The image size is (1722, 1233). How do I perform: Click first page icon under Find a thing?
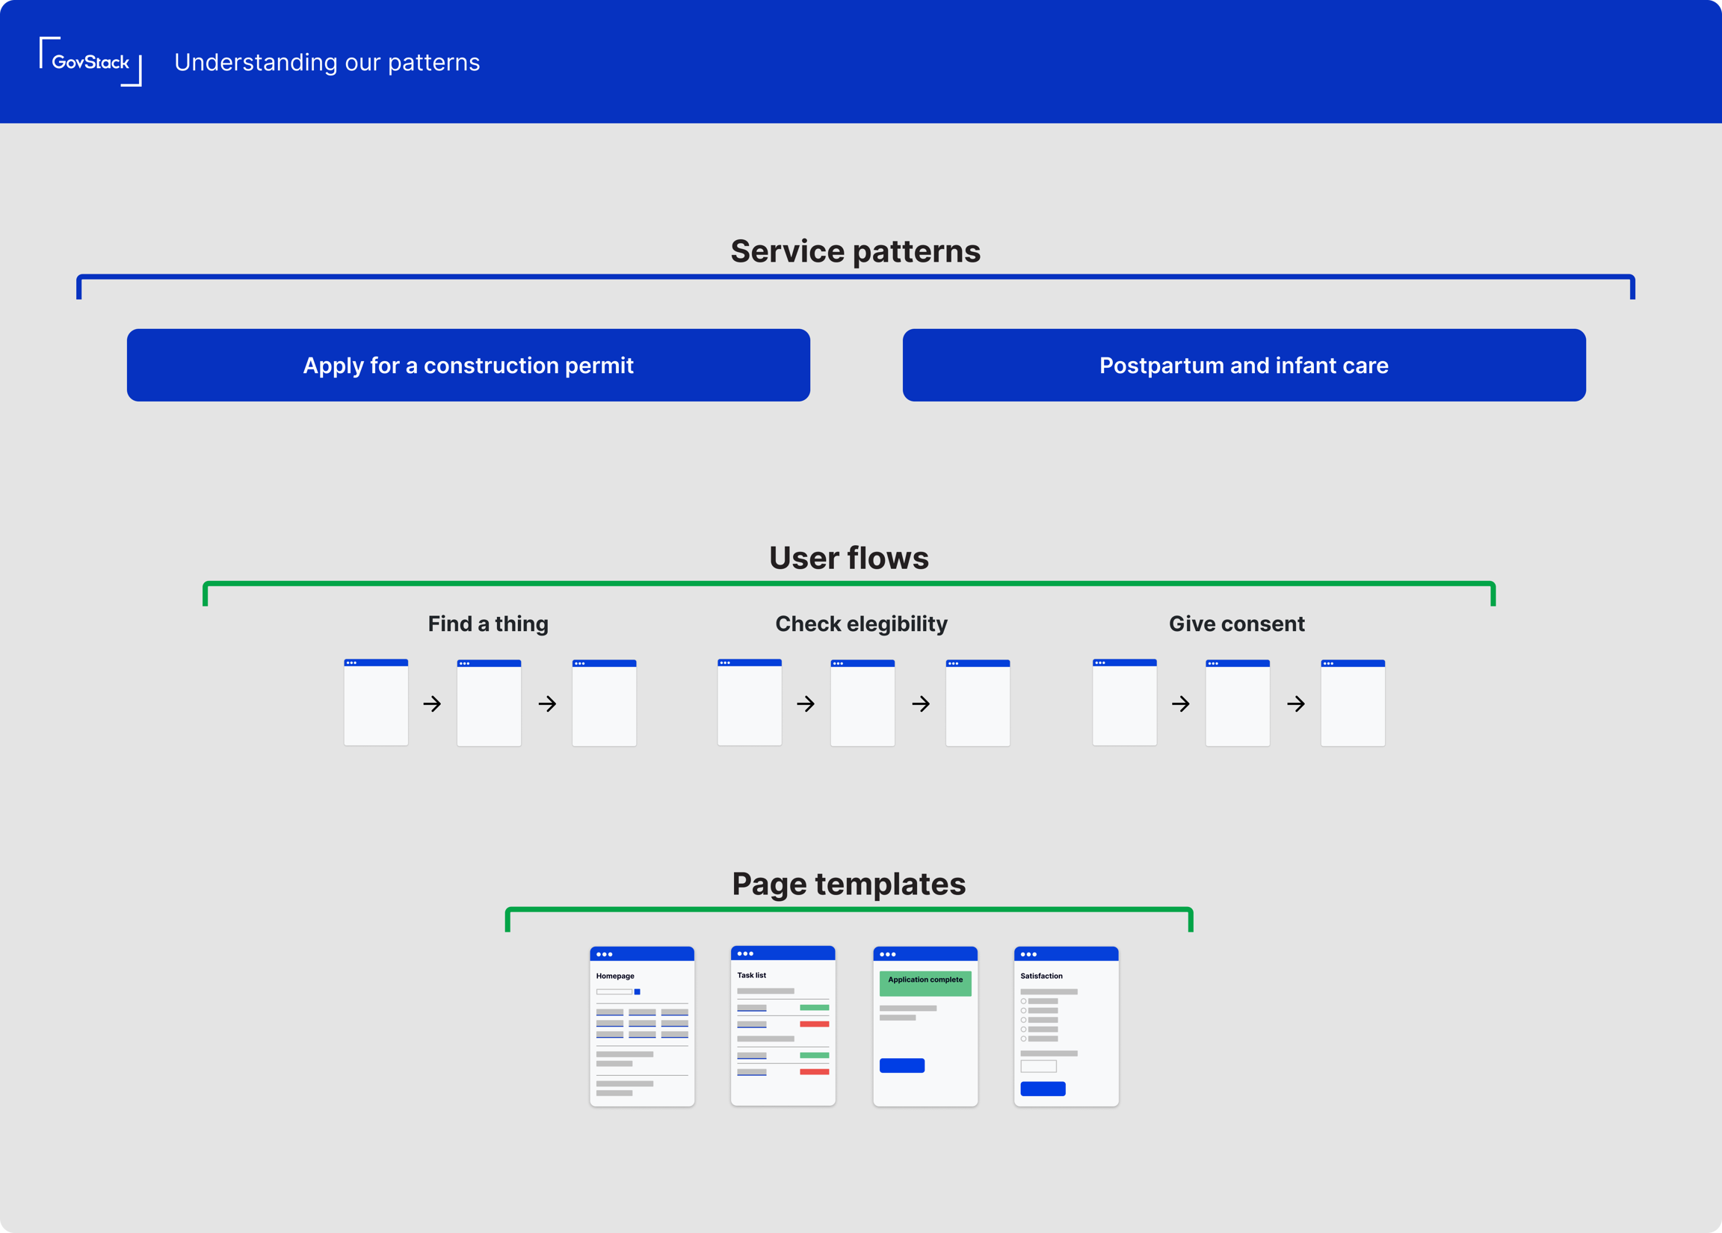click(376, 702)
